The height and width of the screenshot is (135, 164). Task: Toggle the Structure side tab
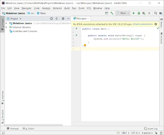[3, 117]
